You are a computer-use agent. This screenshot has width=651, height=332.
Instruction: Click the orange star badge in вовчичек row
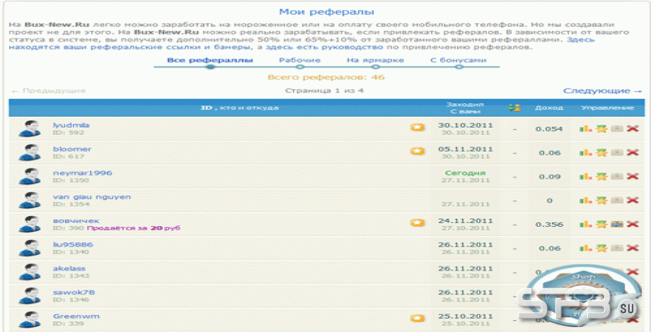[417, 223]
